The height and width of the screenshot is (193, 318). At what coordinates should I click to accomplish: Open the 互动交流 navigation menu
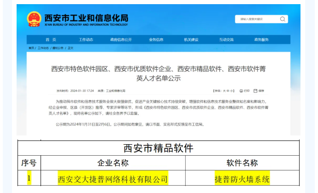coord(226,40)
